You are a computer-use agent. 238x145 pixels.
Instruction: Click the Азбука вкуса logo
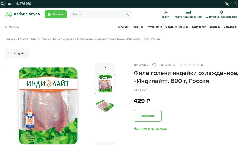[22, 14]
